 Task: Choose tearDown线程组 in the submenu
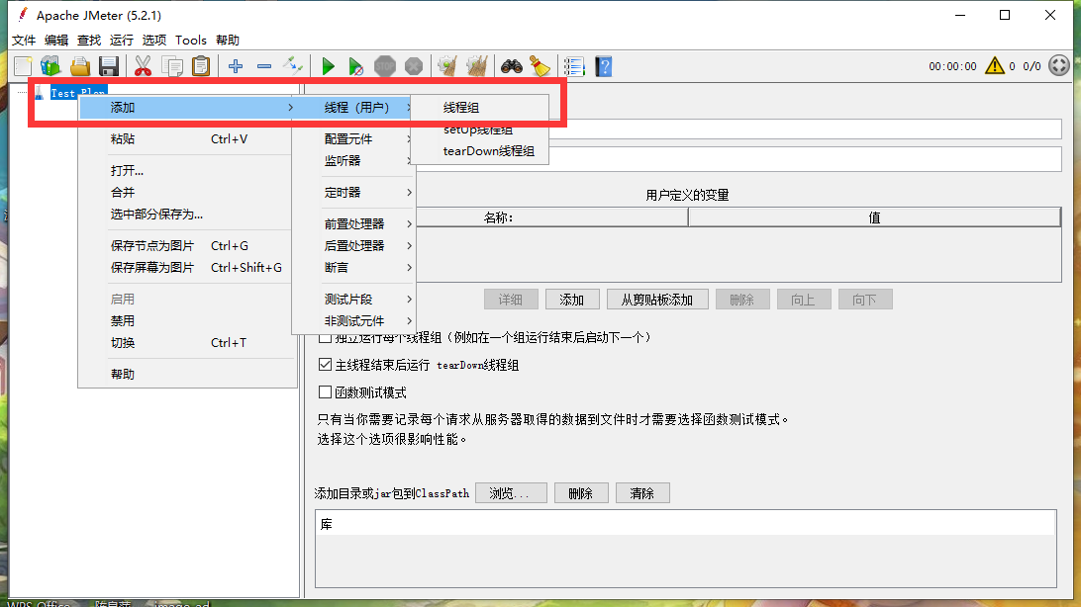point(488,151)
